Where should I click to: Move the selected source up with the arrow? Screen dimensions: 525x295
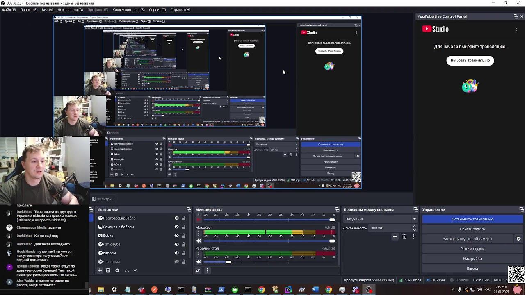tap(127, 270)
